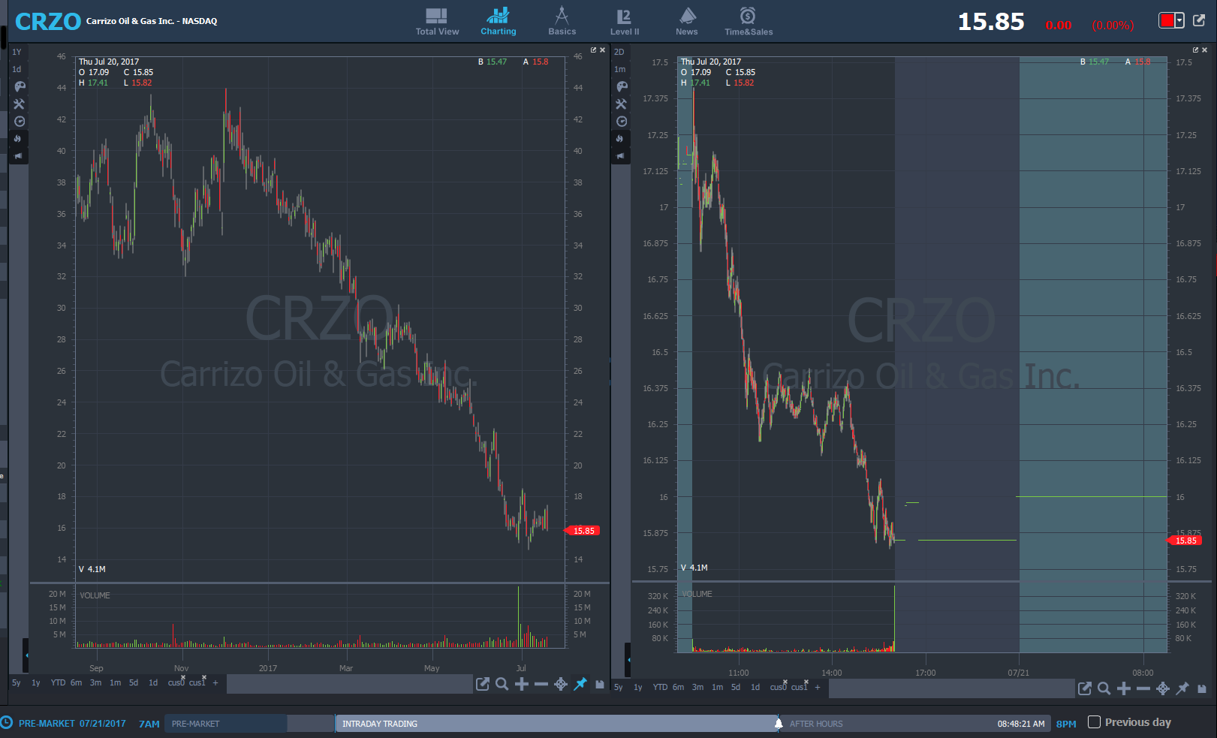This screenshot has width=1217, height=738.
Task: Open the Time&Sales tab
Action: 749,21
